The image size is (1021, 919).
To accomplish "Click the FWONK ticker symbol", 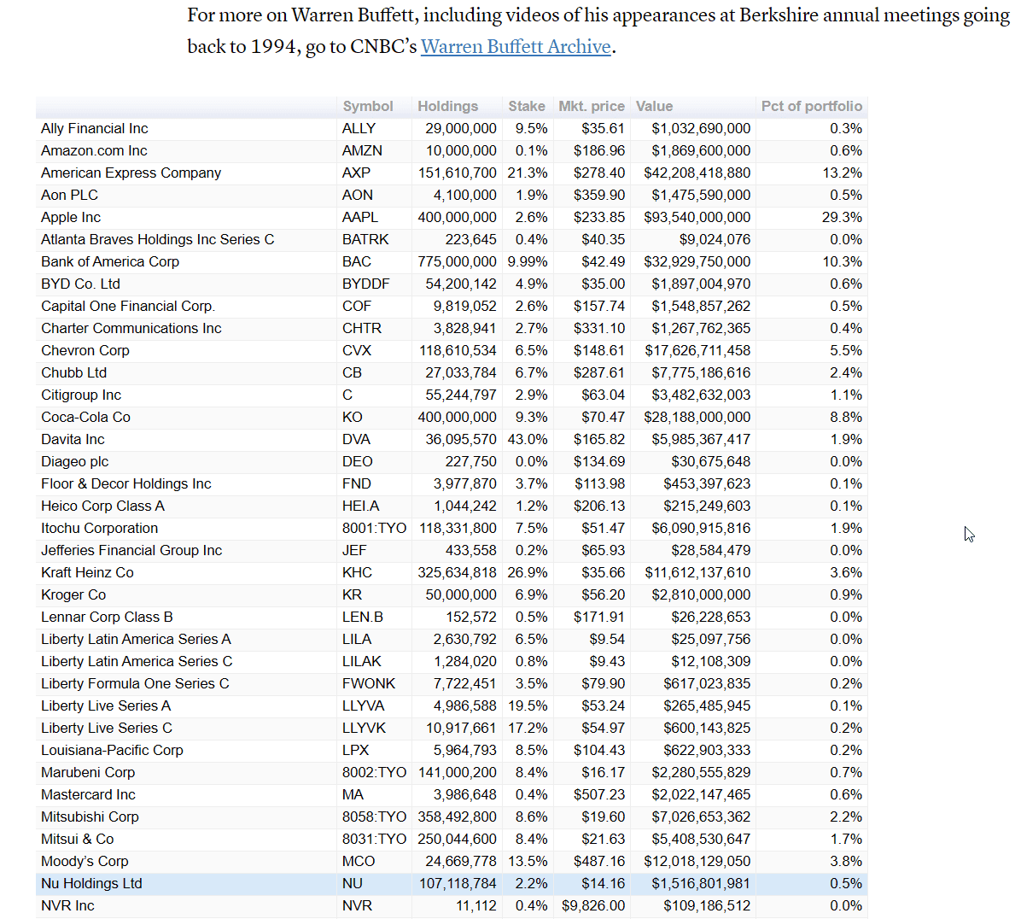I will [369, 684].
